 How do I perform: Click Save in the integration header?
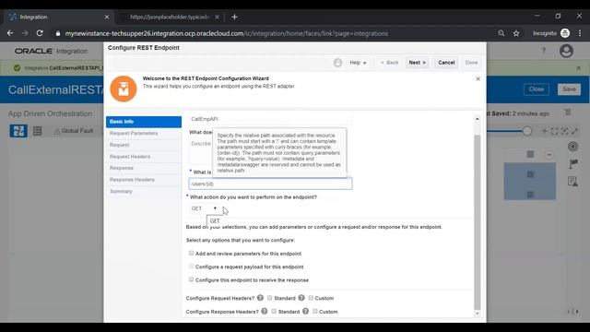tap(569, 89)
